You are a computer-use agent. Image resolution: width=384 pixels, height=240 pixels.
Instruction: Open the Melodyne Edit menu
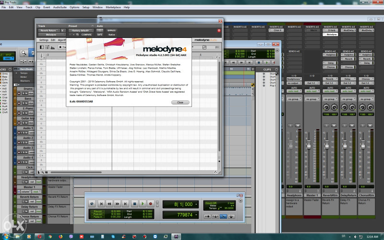tap(53, 40)
